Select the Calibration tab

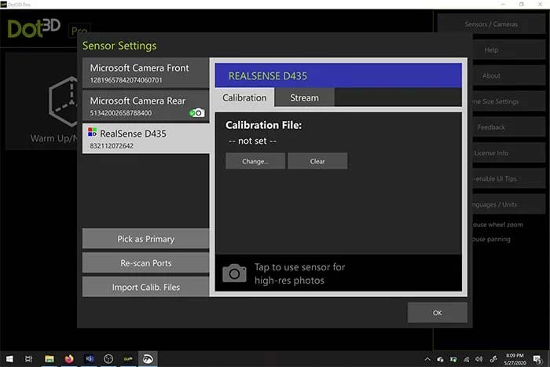244,97
